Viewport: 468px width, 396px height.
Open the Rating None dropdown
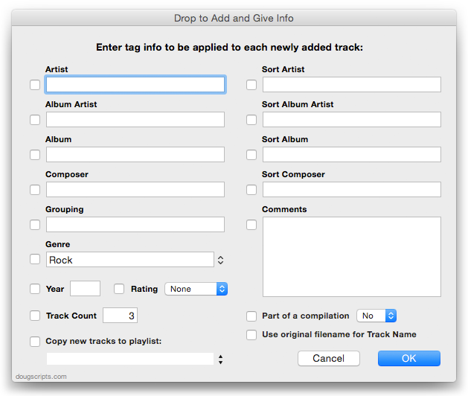(x=196, y=289)
